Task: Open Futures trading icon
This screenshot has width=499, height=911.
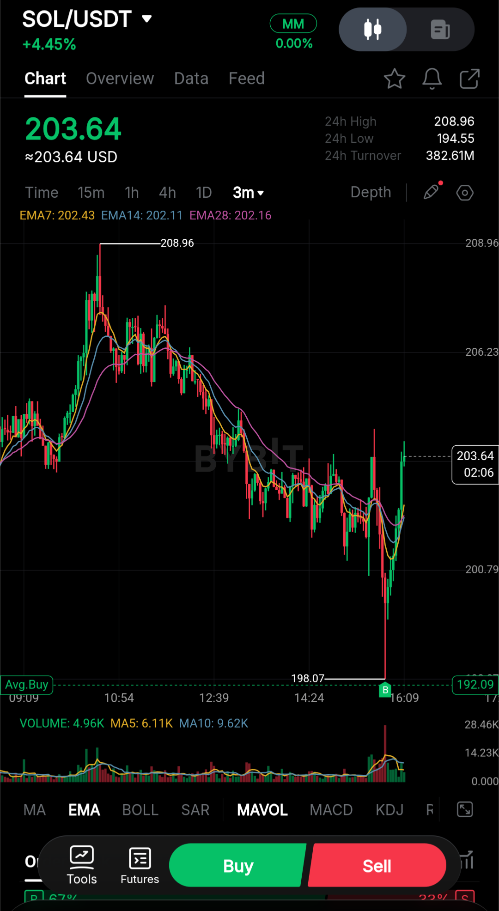Action: [140, 865]
